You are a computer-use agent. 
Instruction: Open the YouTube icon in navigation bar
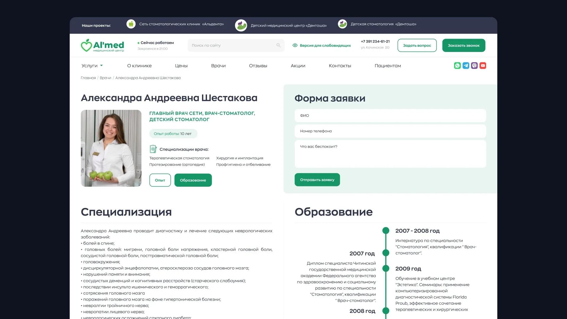click(x=483, y=66)
